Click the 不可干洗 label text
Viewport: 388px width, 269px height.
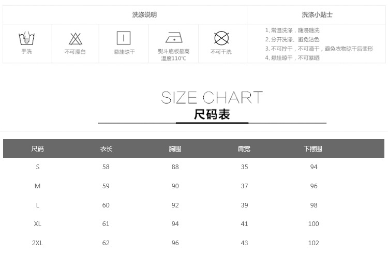221,52
